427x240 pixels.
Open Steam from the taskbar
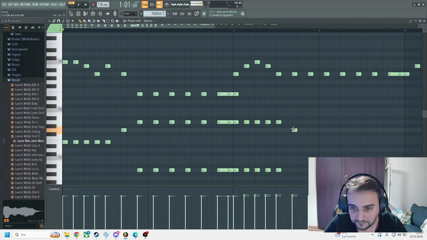coord(96,235)
